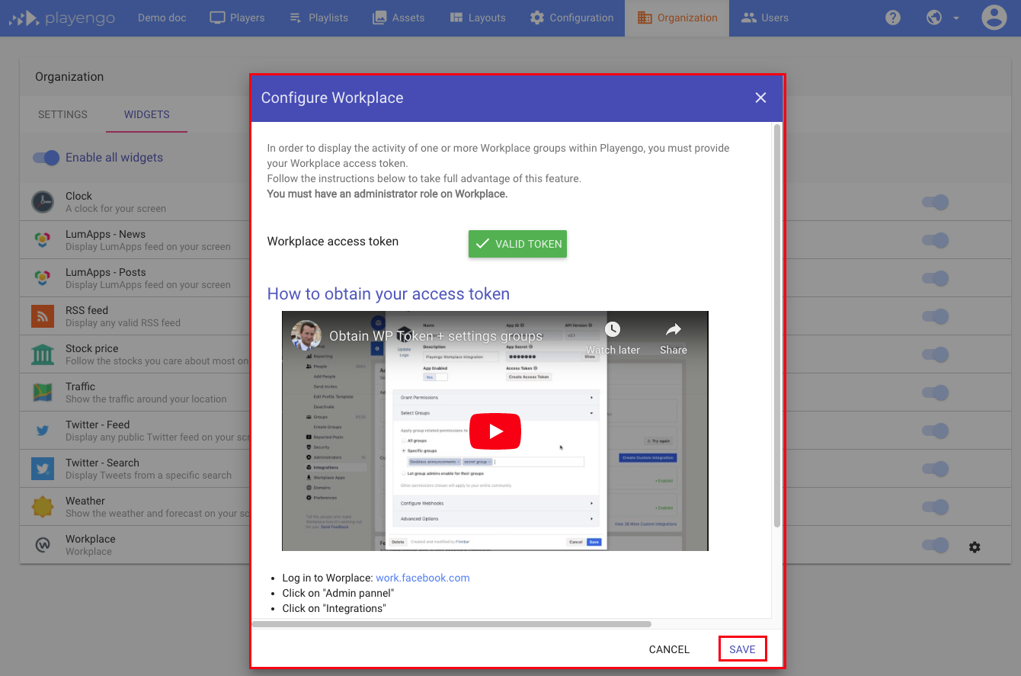The height and width of the screenshot is (676, 1021).
Task: Click Watch later on the video
Action: tap(613, 338)
